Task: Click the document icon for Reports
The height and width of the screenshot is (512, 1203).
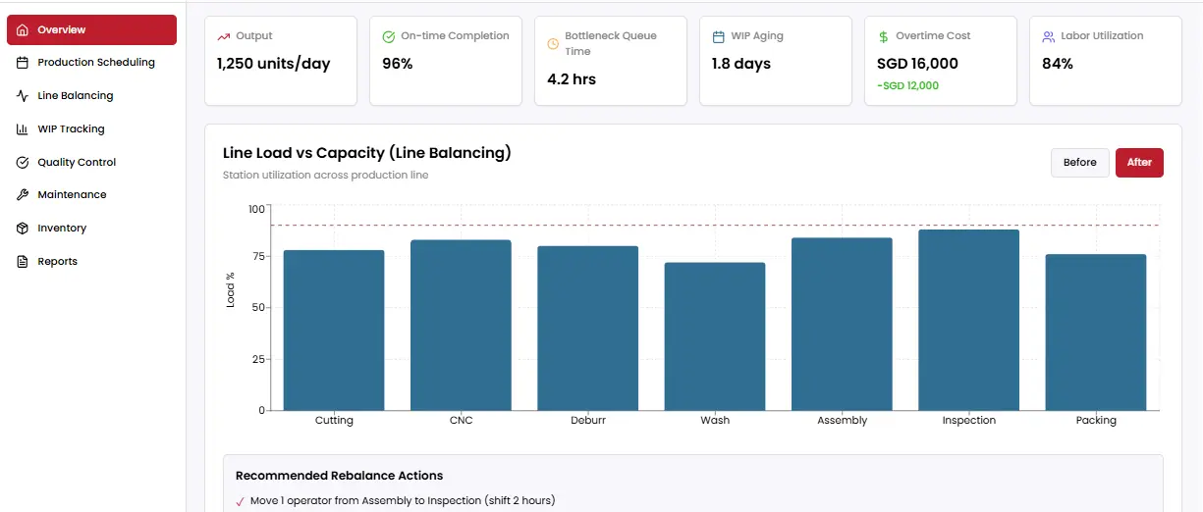Action: 23,262
